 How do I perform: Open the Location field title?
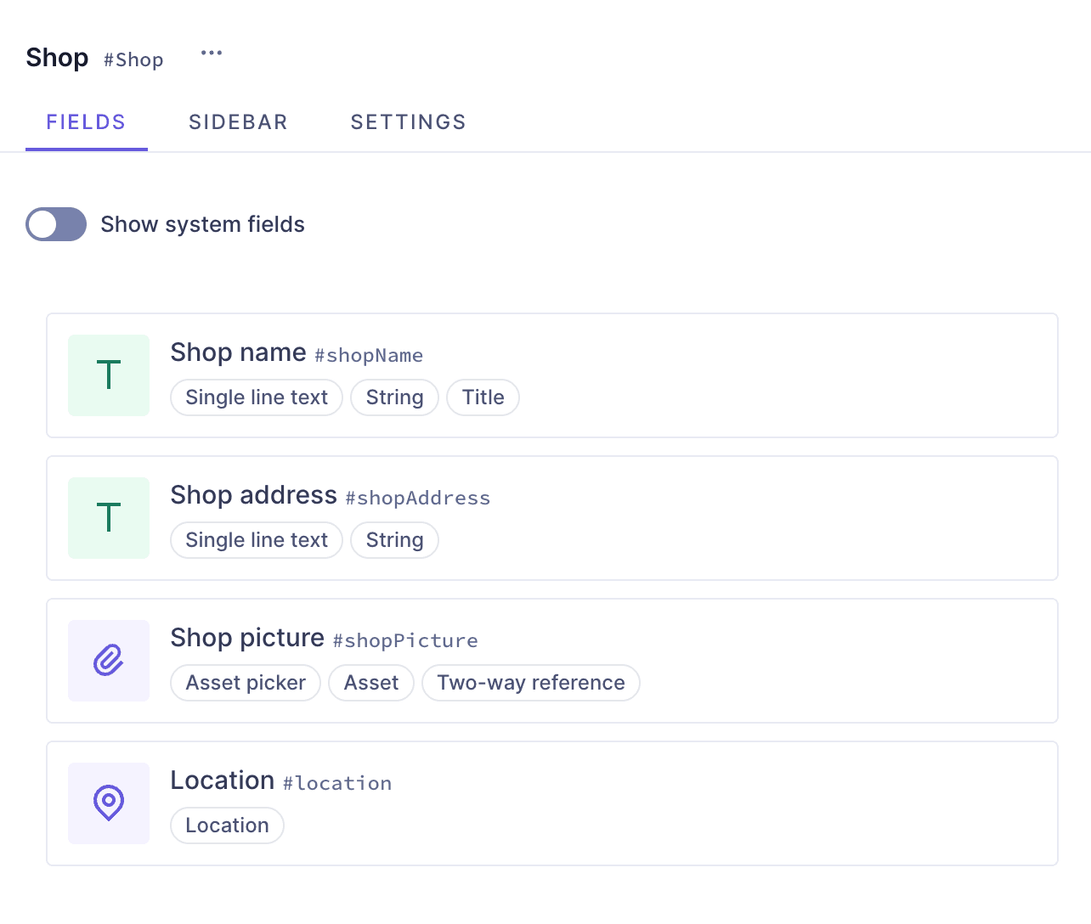coord(222,780)
